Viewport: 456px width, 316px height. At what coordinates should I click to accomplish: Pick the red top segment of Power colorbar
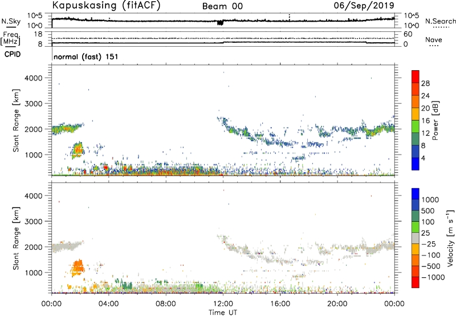[x=416, y=76]
